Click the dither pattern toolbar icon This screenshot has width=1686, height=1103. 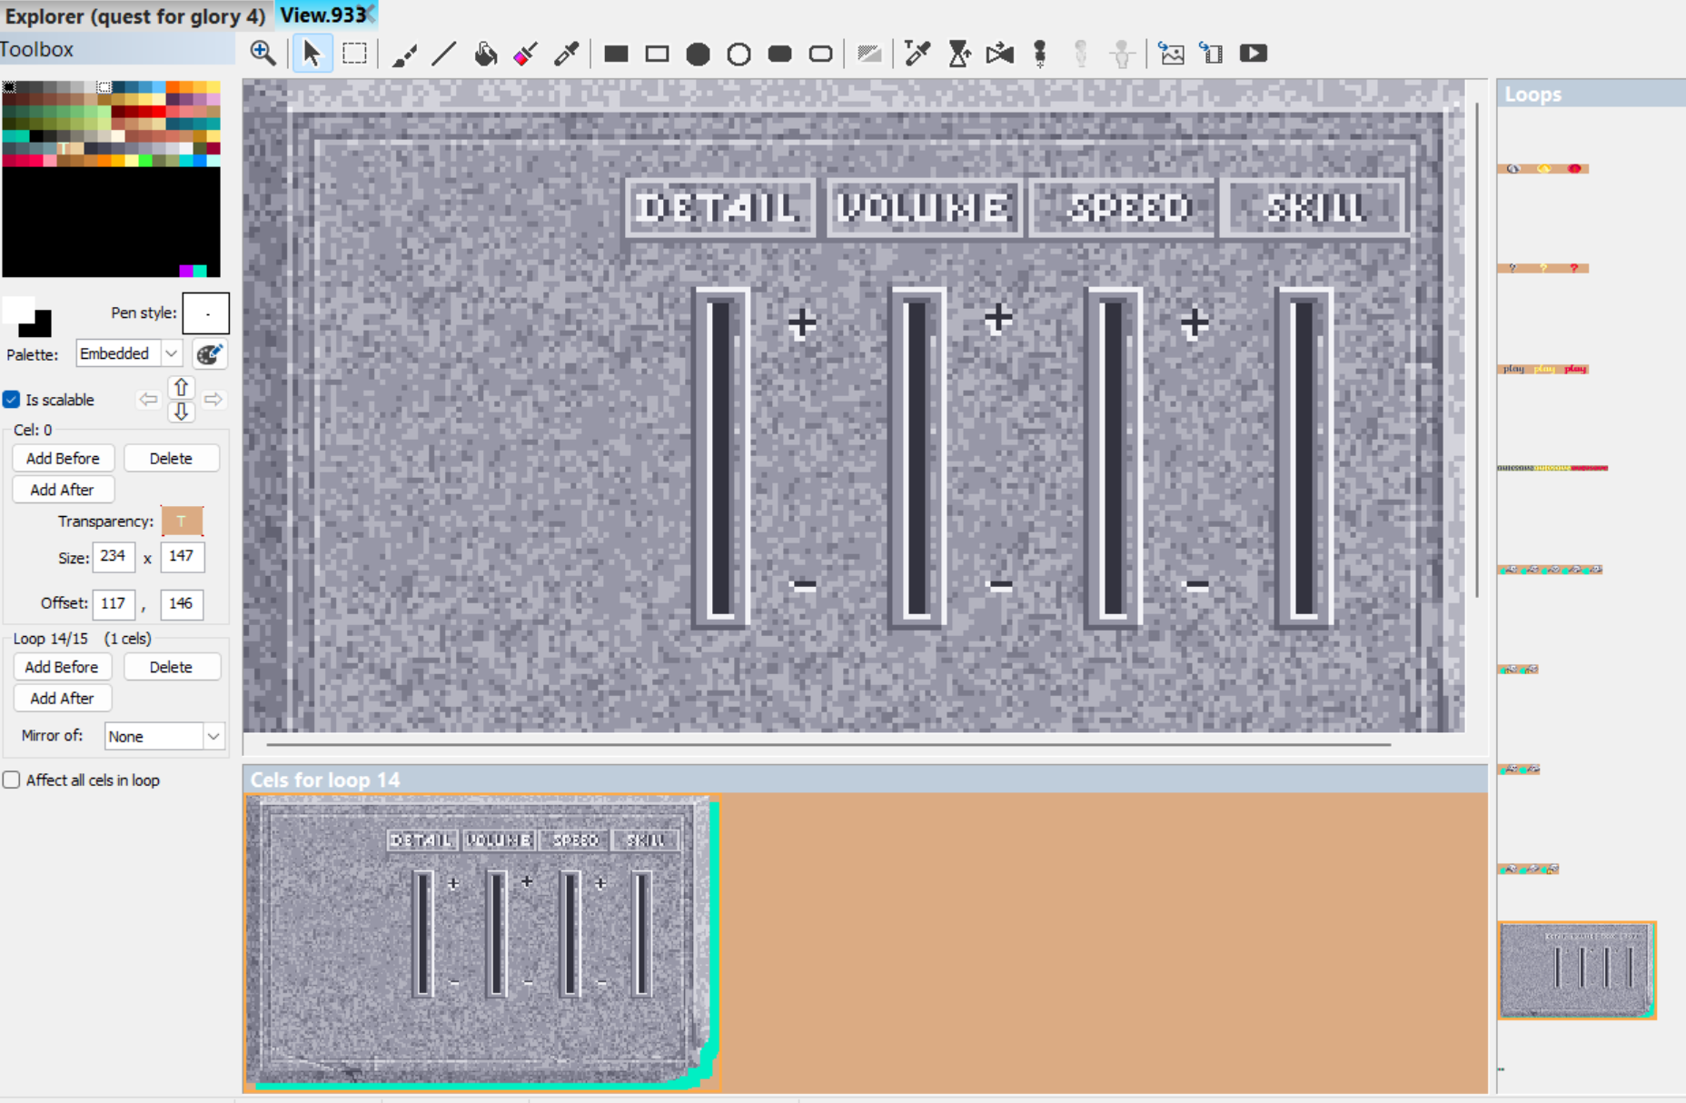(869, 54)
